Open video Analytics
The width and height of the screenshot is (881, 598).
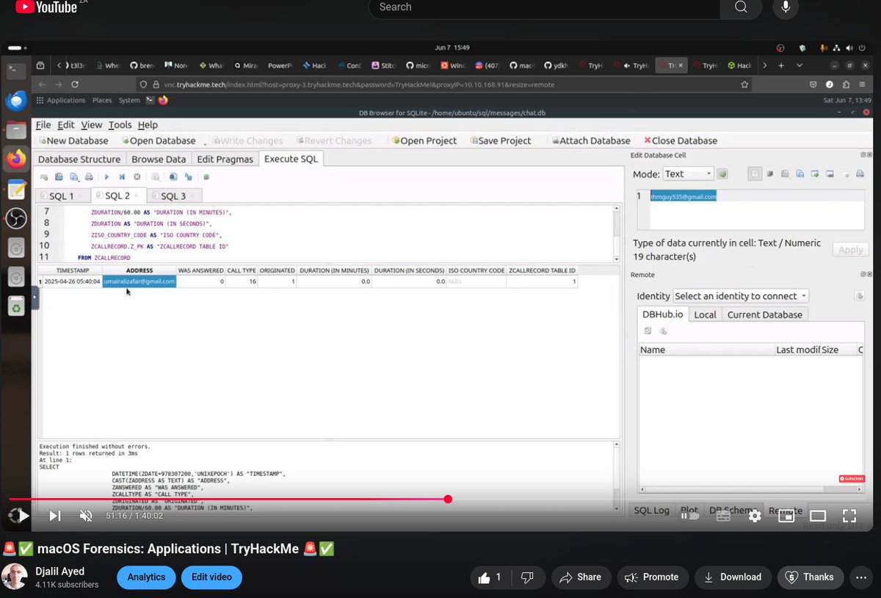[146, 577]
